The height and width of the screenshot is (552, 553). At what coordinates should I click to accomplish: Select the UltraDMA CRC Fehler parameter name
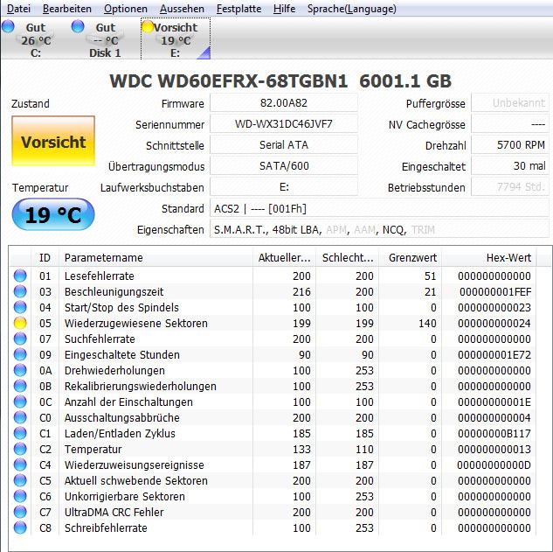pyautogui.click(x=114, y=512)
